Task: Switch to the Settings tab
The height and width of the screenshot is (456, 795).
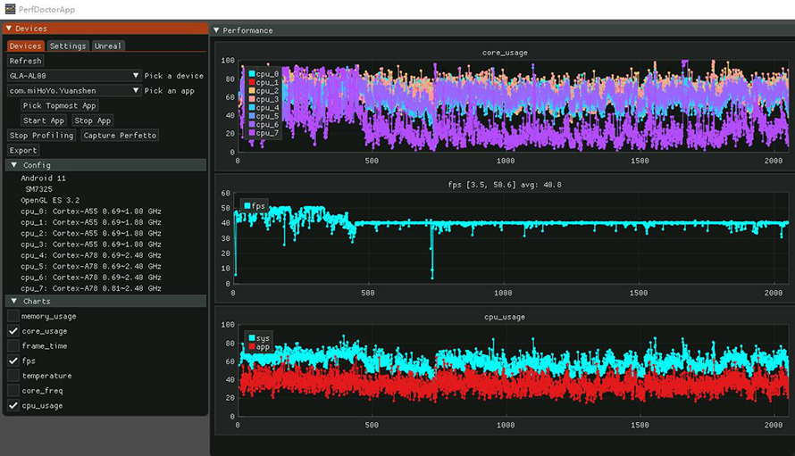Action: 68,46
